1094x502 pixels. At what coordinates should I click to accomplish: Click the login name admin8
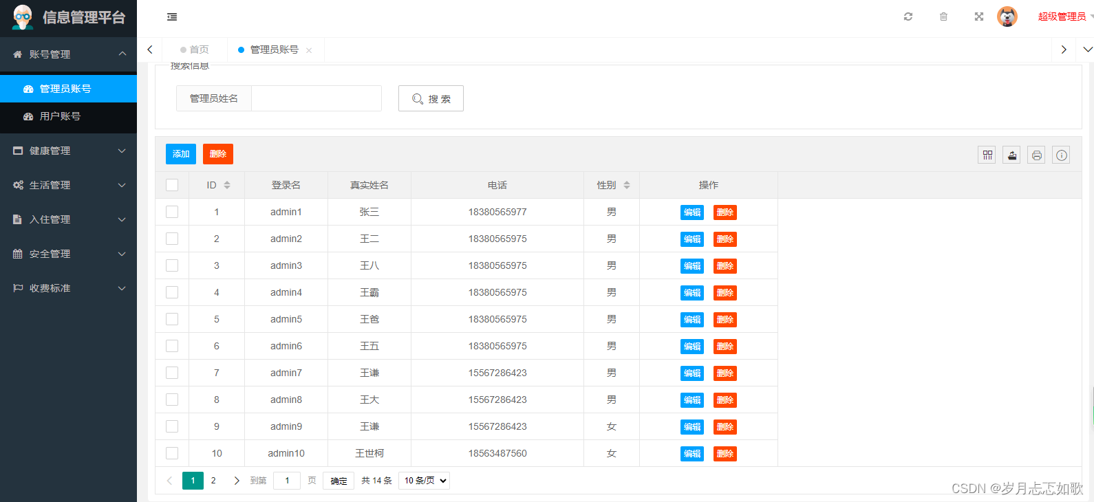(286, 400)
